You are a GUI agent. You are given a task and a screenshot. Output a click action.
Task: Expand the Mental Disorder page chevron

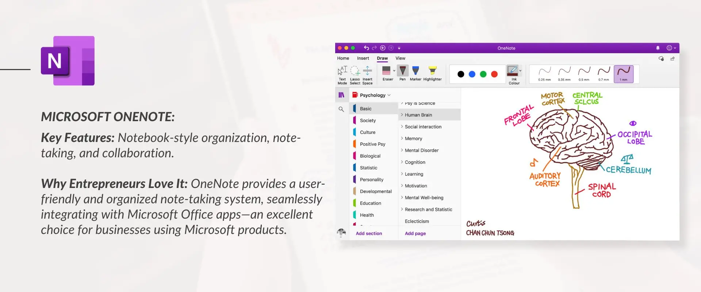[402, 150]
